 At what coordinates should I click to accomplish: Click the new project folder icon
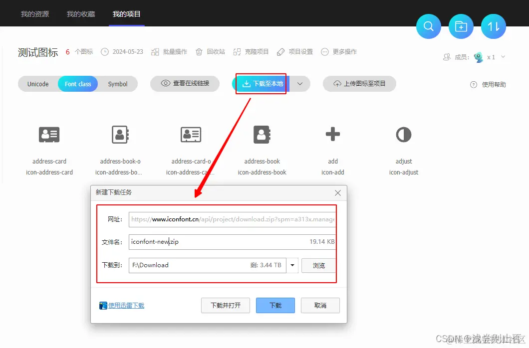tap(461, 26)
